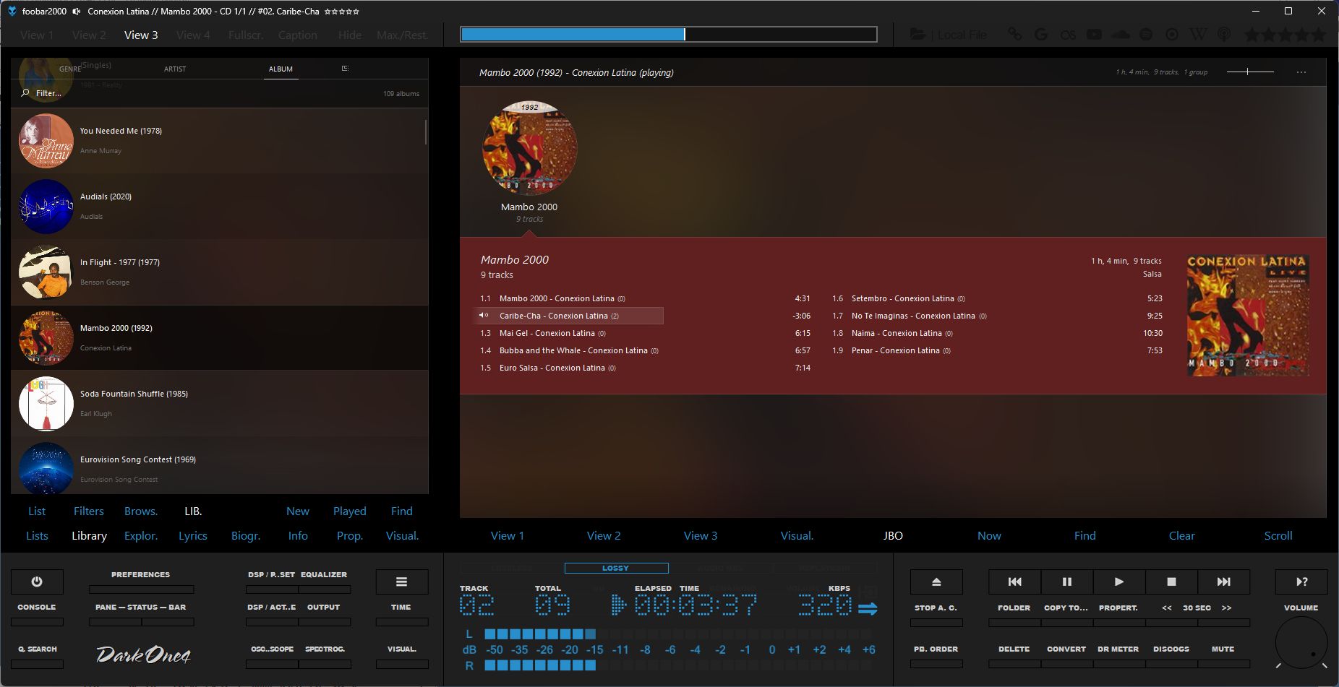Open the YouTube icon
This screenshot has width=1339, height=687.
[1094, 34]
